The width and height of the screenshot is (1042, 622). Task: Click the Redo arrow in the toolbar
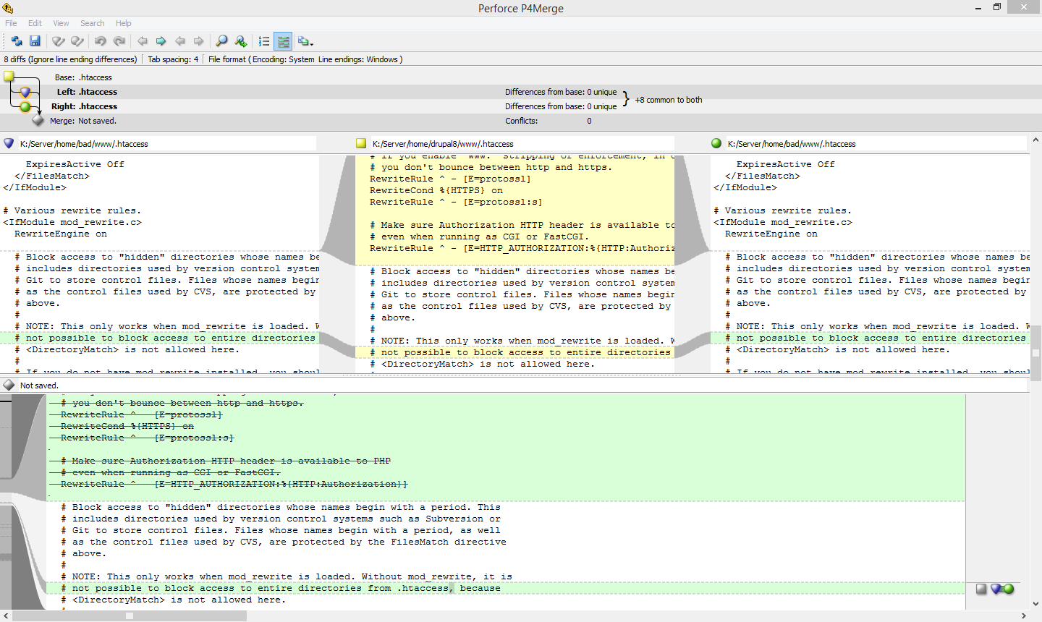(x=119, y=41)
